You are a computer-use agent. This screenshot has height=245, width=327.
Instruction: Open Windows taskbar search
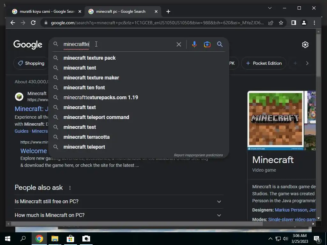[x=23, y=239]
